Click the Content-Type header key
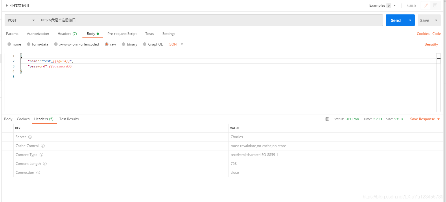 [26, 155]
